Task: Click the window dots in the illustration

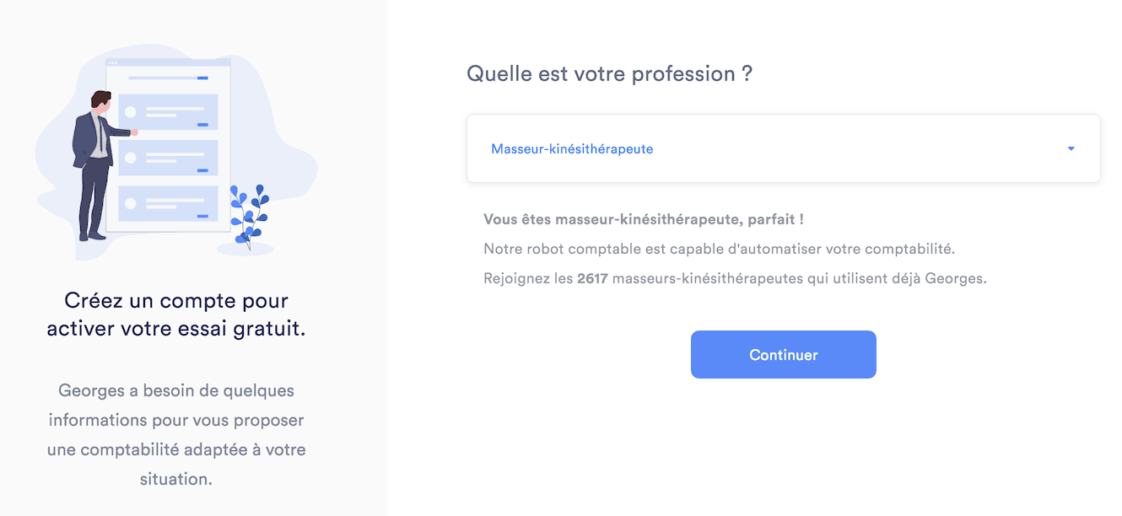Action: point(113,62)
